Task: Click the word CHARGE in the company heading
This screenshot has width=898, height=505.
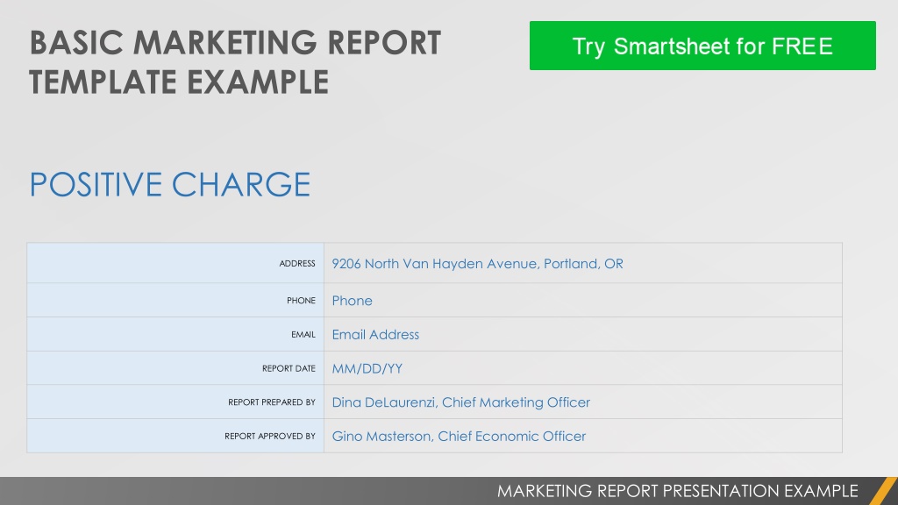Action: tap(241, 184)
